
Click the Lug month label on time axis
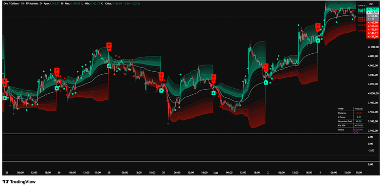215,173
